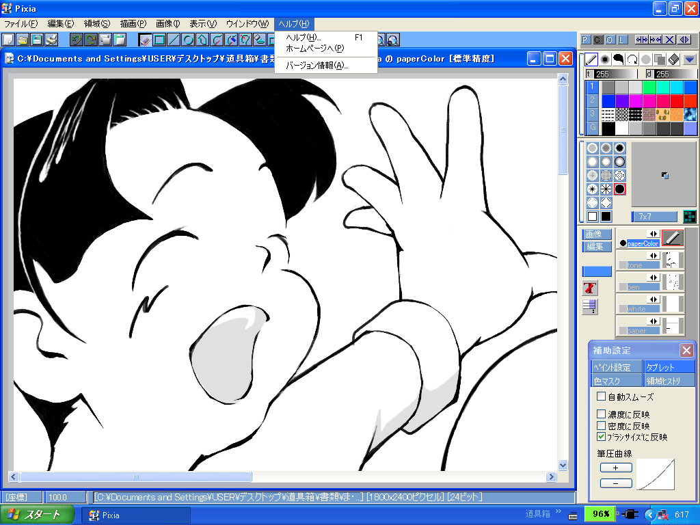
Task: Click the O panel toggle button
Action: (609, 40)
